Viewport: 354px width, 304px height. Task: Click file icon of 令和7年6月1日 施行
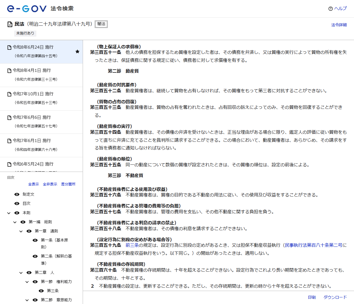pyautogui.click(x=9, y=141)
